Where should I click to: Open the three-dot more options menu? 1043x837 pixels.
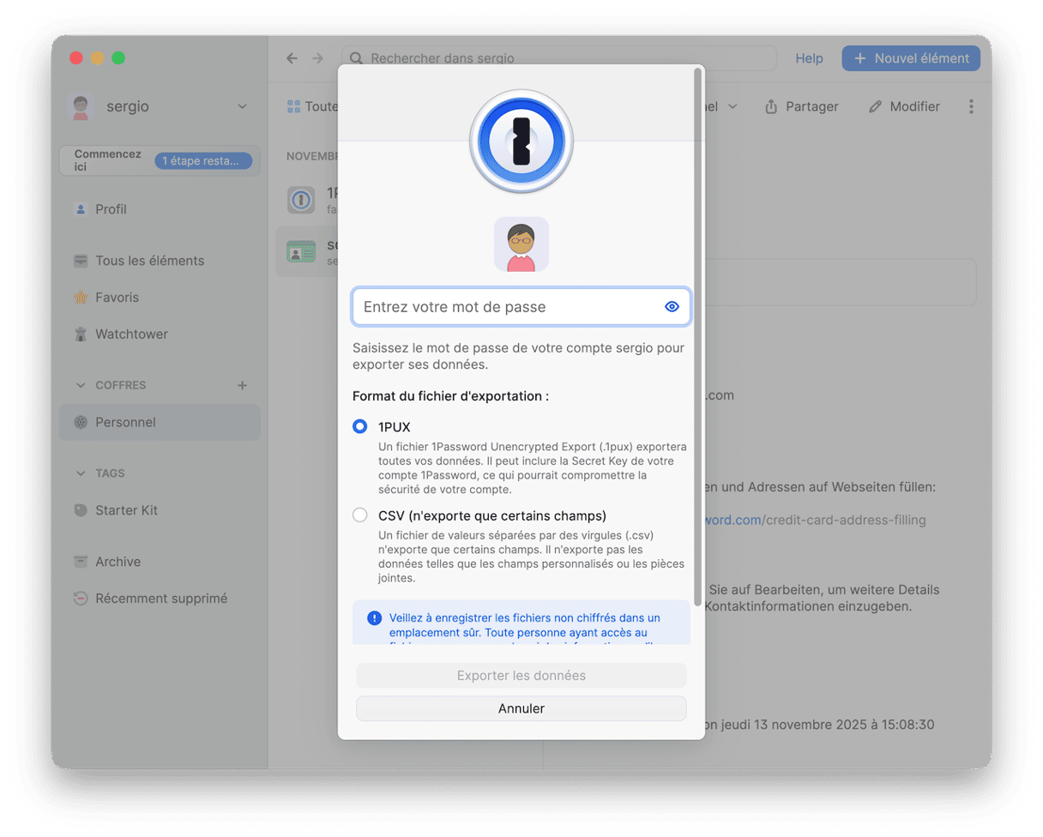click(x=971, y=106)
